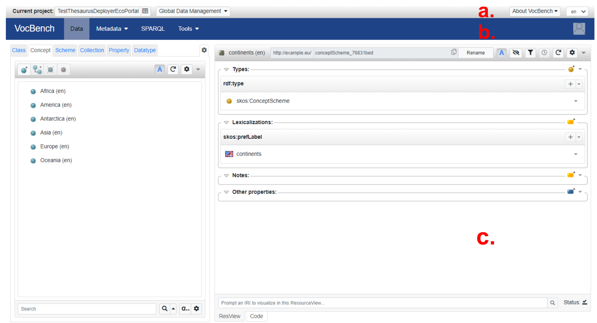Click the VocBench home logo
This screenshot has width=597, height=323.
coord(34,28)
